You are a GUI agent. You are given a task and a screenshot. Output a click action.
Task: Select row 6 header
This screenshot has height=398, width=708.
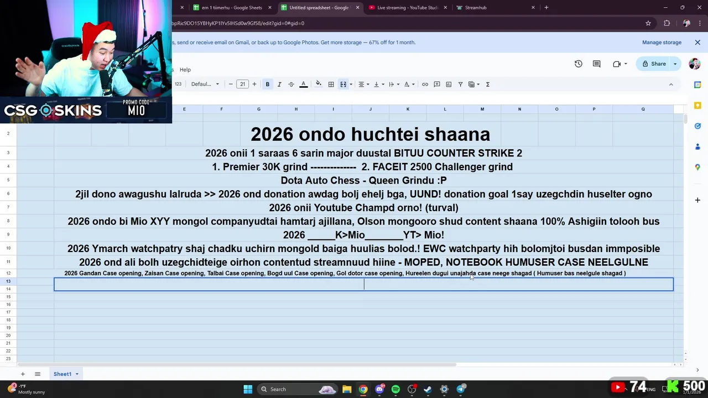coord(8,194)
